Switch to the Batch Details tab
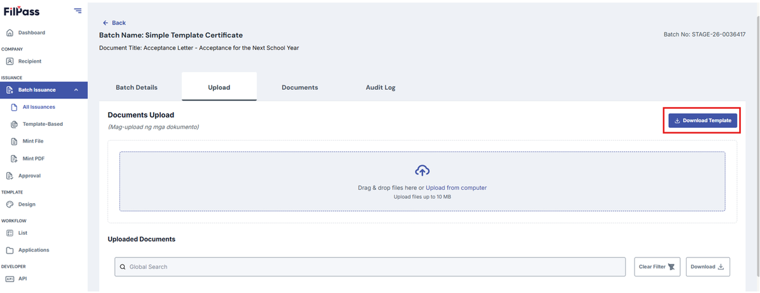 [x=136, y=87]
